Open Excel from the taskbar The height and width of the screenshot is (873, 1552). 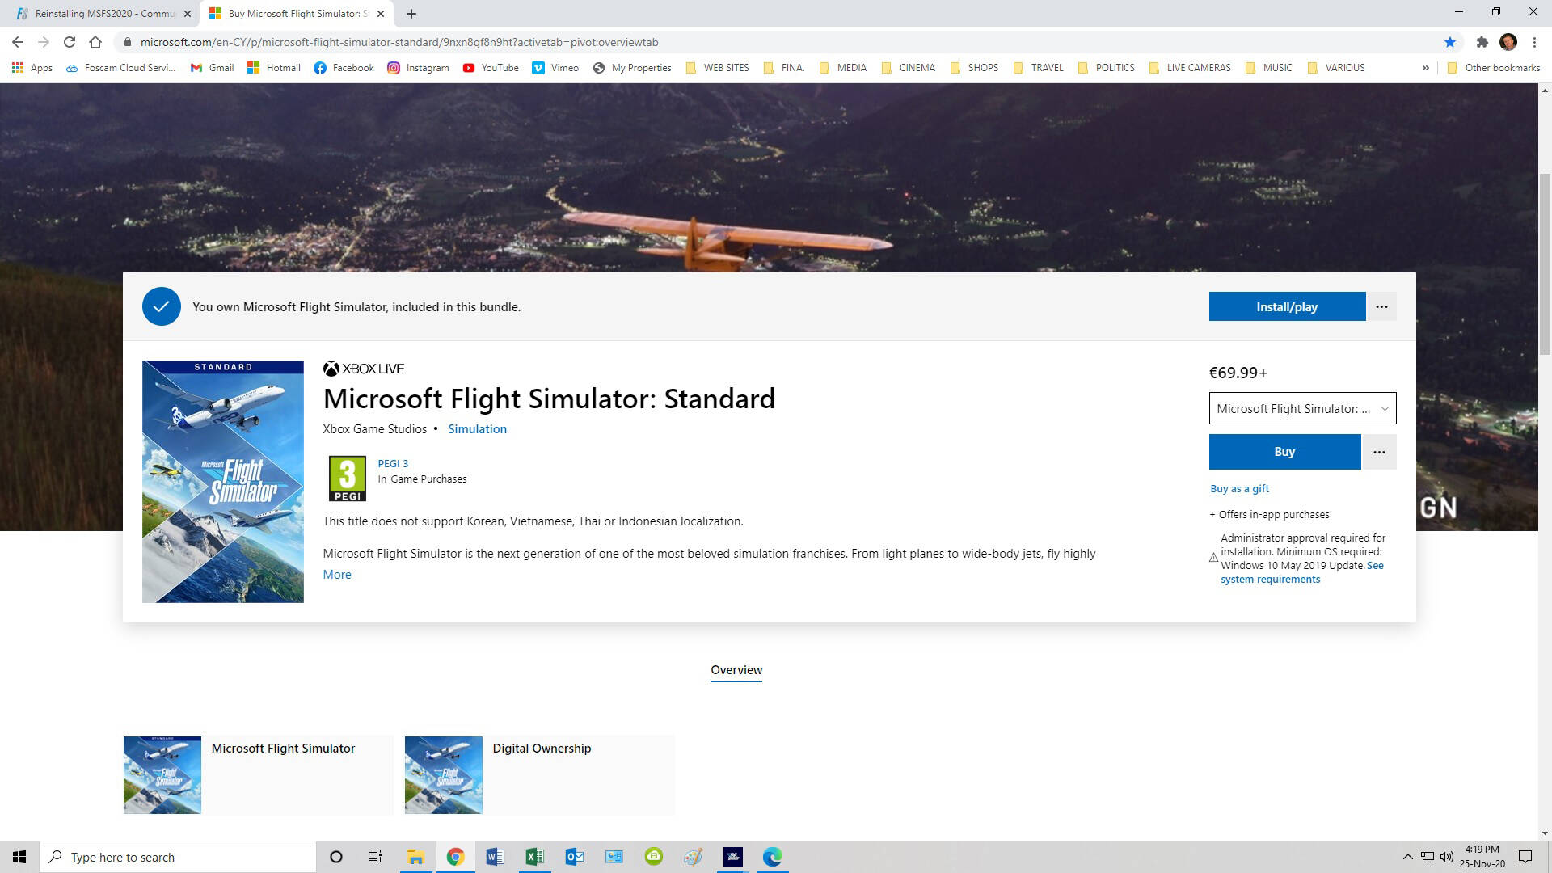[534, 857]
